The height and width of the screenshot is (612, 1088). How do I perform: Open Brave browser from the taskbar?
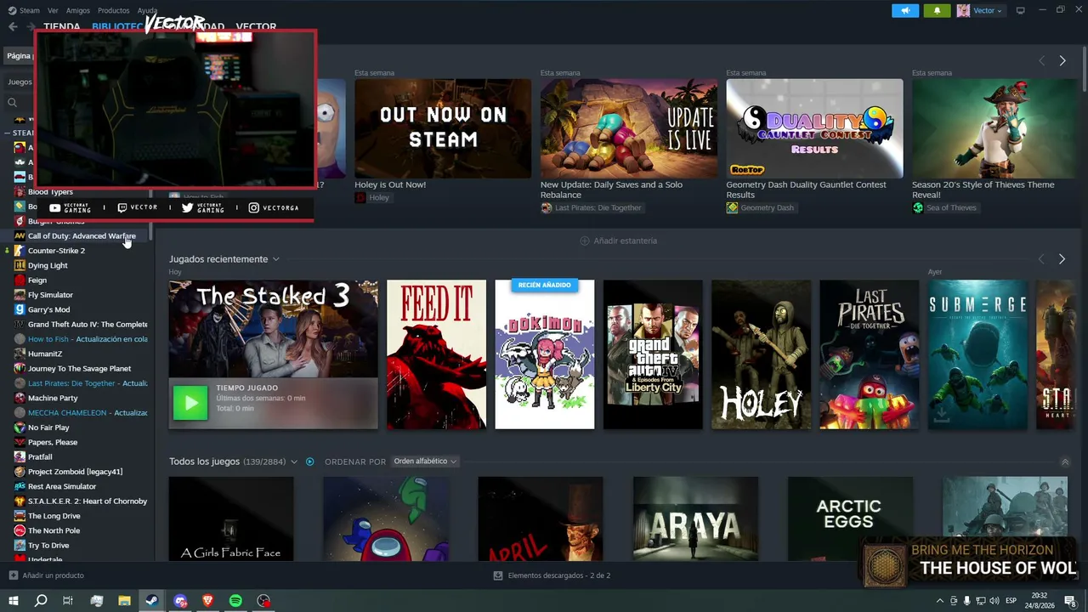point(208,601)
